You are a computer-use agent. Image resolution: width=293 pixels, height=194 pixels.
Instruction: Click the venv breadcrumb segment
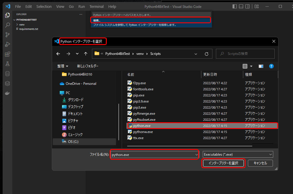tap(140, 54)
